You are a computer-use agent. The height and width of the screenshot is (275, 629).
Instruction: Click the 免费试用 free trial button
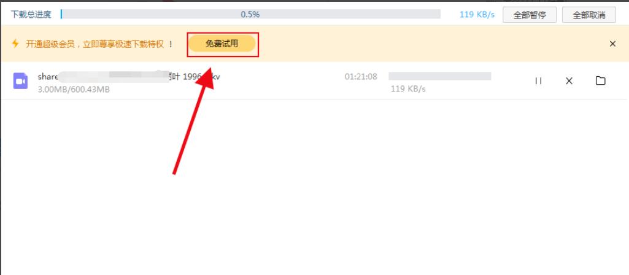coord(222,44)
